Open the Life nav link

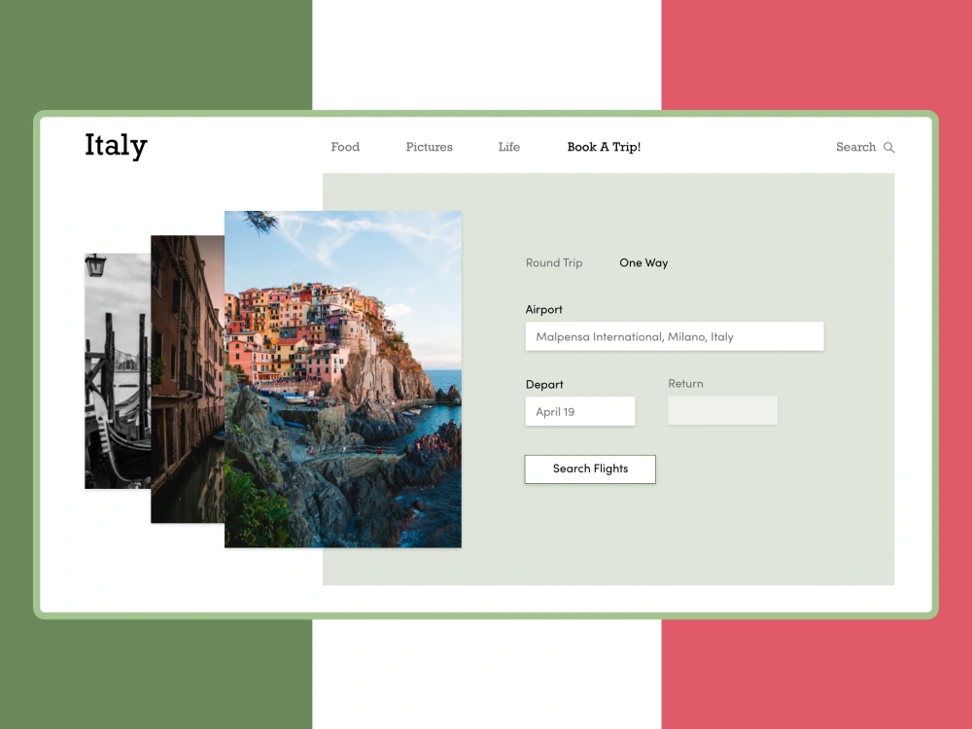(509, 147)
